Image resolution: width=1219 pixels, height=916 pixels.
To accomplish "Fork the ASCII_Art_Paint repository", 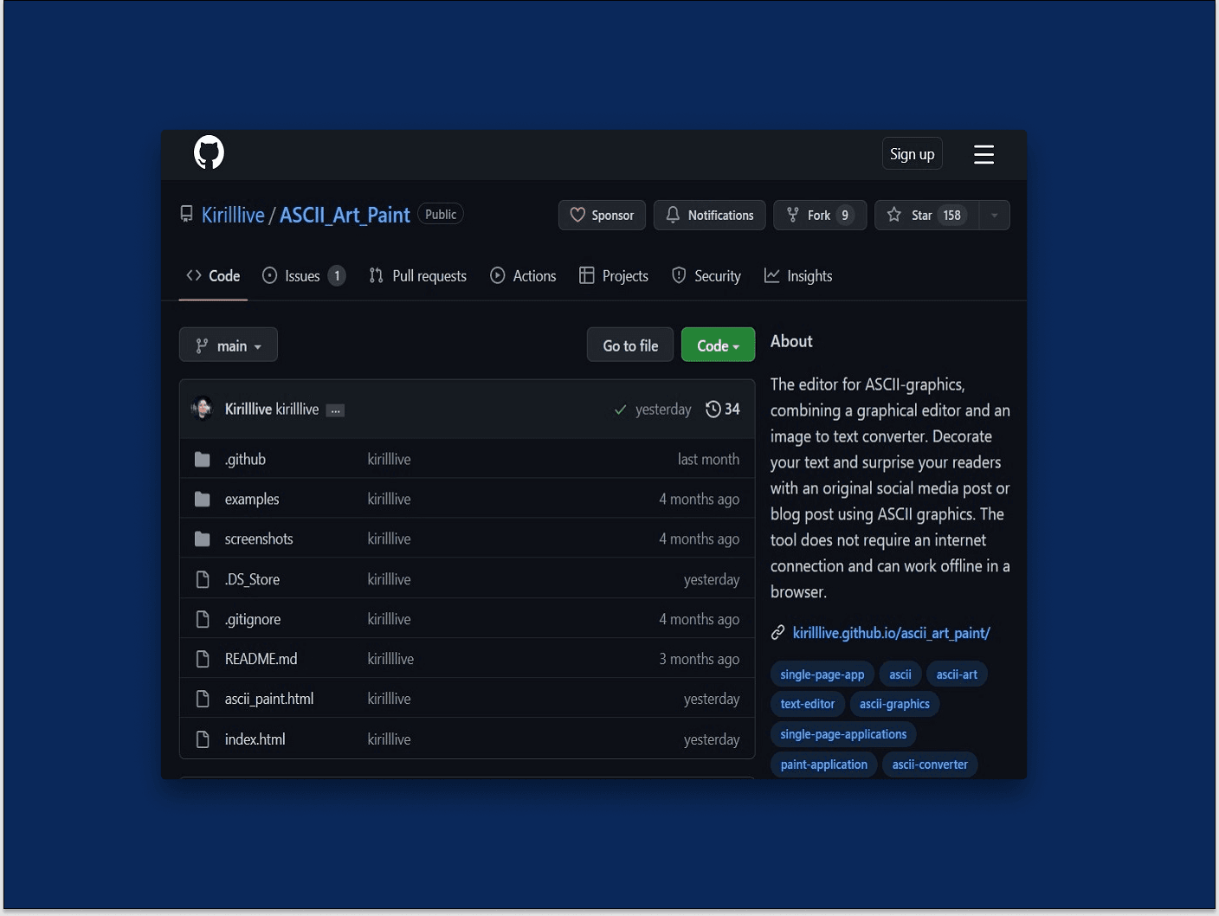I will 820,215.
